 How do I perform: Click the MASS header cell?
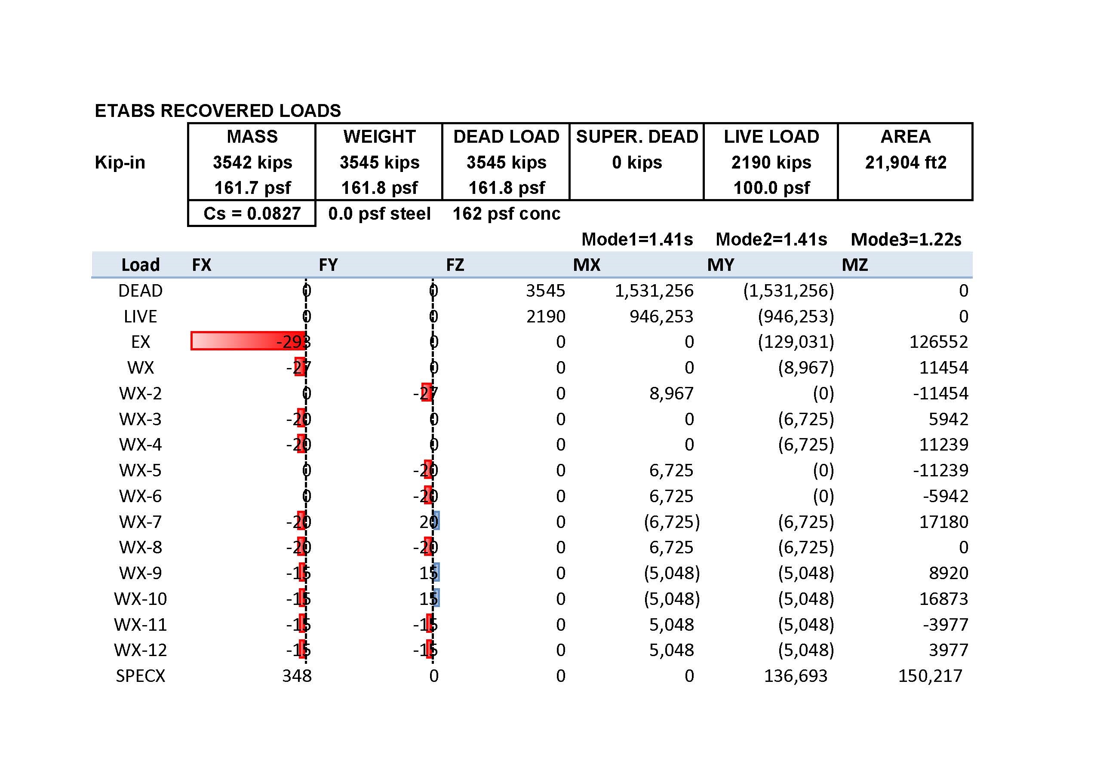coord(252,137)
